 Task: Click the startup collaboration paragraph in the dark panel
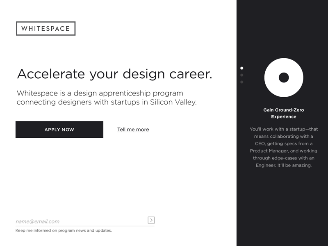click(x=284, y=147)
